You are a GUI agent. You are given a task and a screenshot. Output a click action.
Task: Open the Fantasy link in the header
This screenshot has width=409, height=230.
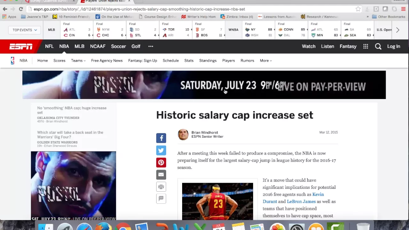click(x=348, y=46)
